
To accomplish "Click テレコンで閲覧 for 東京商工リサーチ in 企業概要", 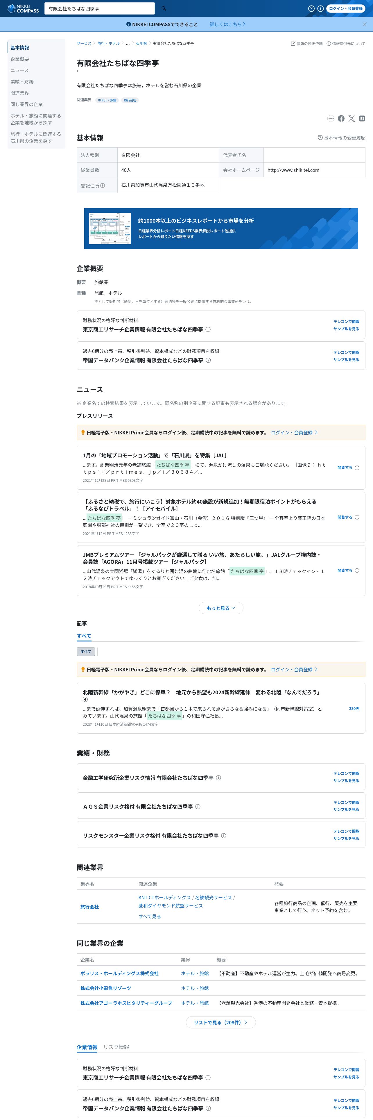I will point(346,322).
